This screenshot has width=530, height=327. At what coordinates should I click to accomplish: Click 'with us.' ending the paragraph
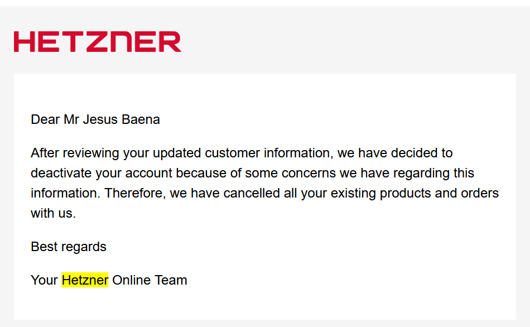tap(53, 213)
